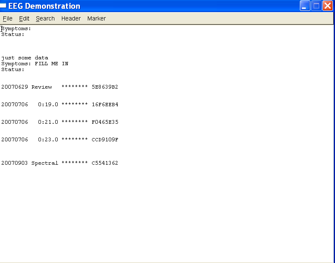This screenshot has height=263, width=335.
Task: Open the Header menu
Action: tap(71, 18)
